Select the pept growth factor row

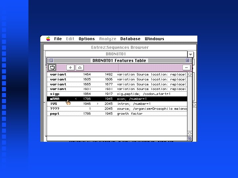pyautogui.click(x=117, y=114)
